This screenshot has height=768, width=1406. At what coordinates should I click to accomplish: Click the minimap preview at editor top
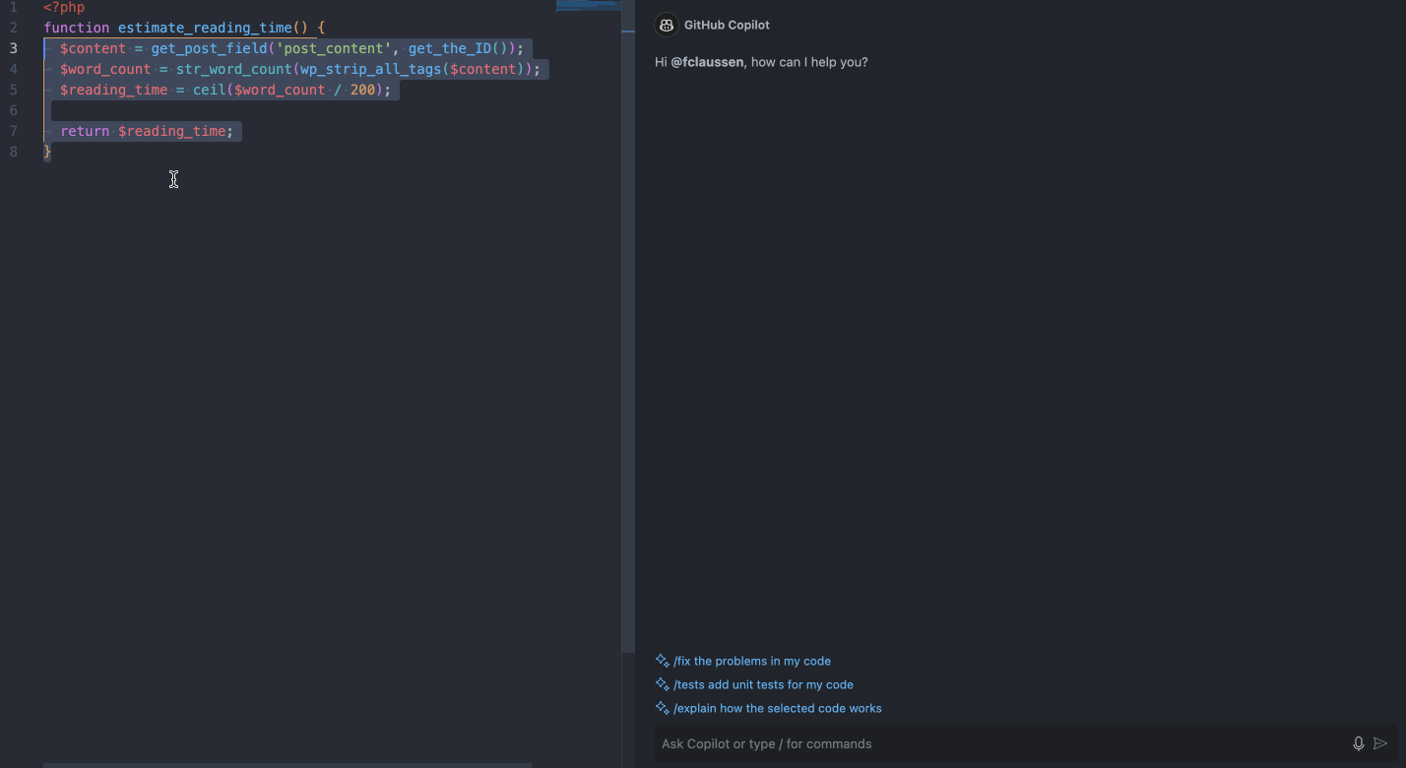pyautogui.click(x=588, y=5)
